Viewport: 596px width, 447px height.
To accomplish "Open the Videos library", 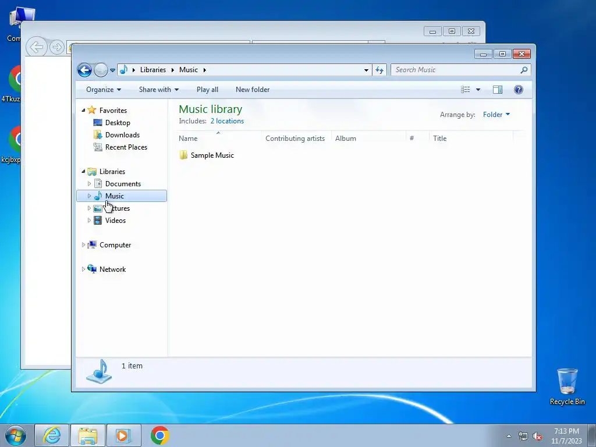I will coord(115,221).
